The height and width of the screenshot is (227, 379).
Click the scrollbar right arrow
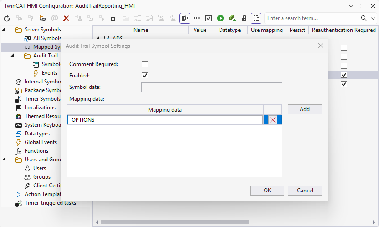pyautogui.click(x=374, y=222)
